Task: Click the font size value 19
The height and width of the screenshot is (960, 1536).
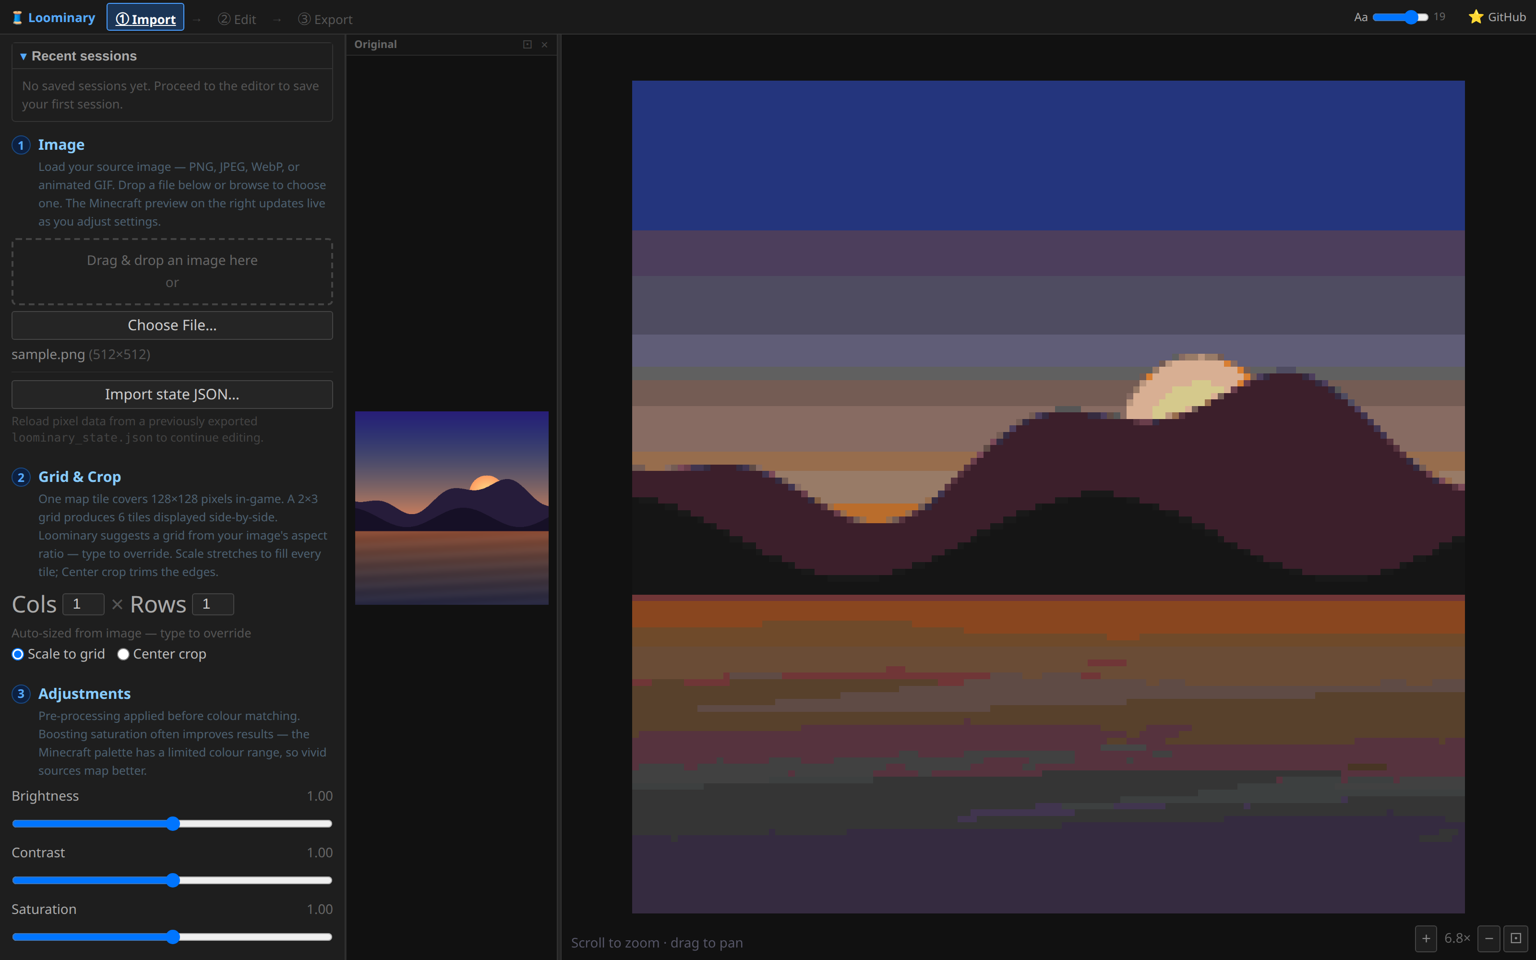Action: coord(1439,17)
